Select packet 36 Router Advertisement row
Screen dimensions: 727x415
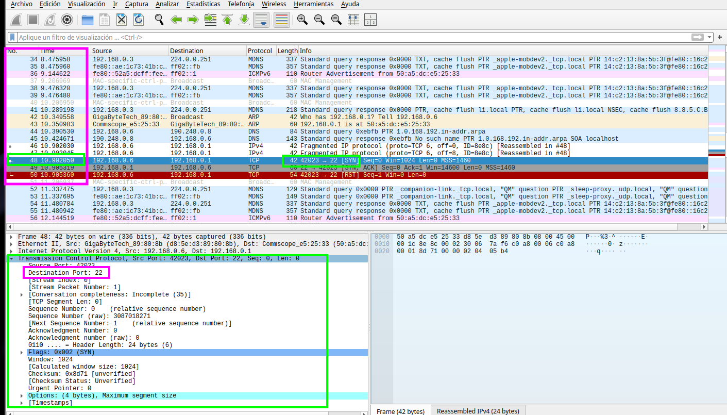(357, 74)
